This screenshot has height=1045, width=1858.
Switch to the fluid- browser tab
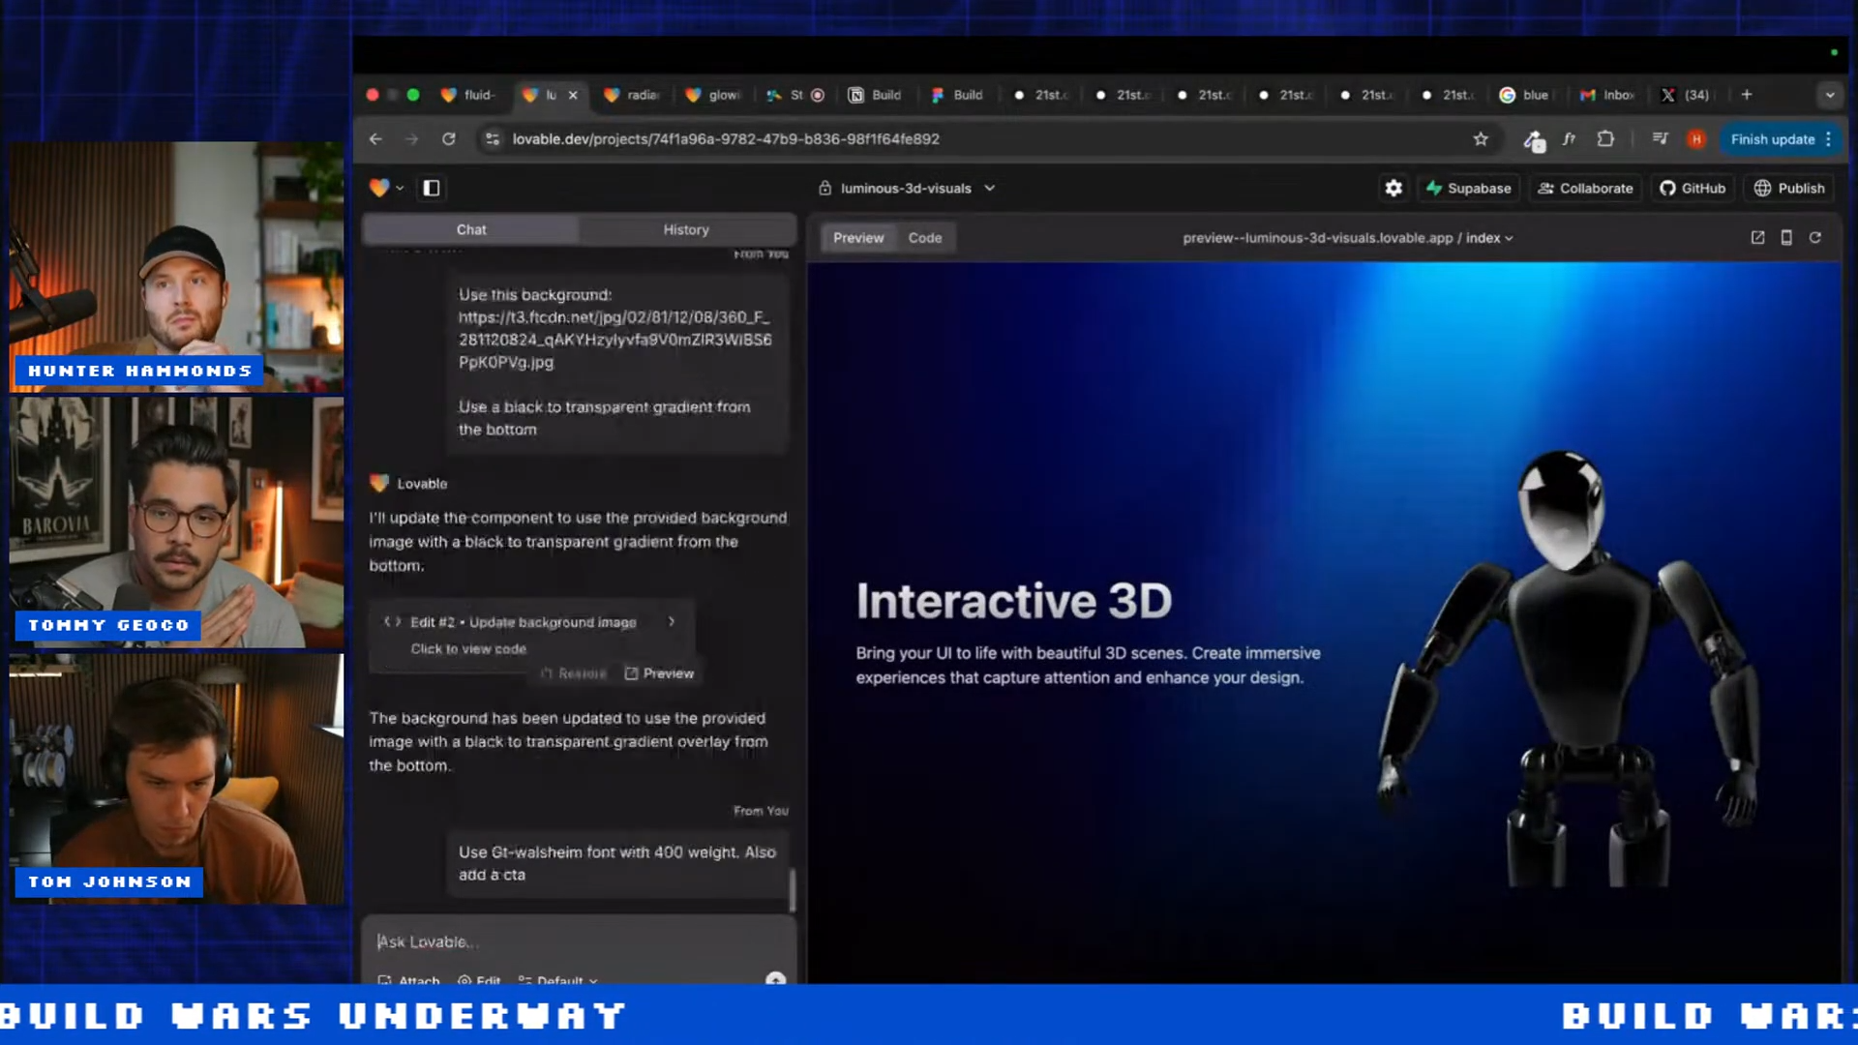click(469, 95)
